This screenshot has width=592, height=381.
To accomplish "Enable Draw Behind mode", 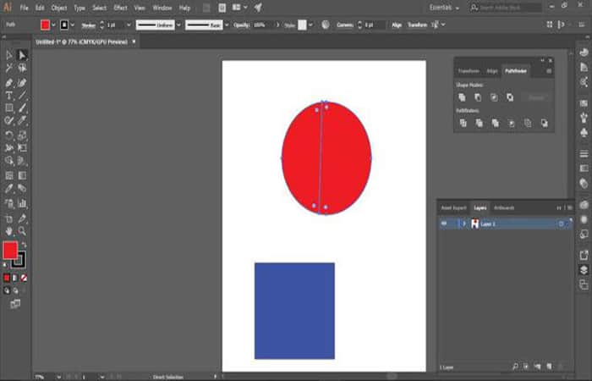I will click(15, 290).
